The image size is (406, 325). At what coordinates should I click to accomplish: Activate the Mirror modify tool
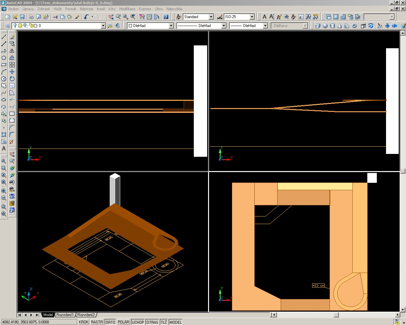[x=12, y=51]
